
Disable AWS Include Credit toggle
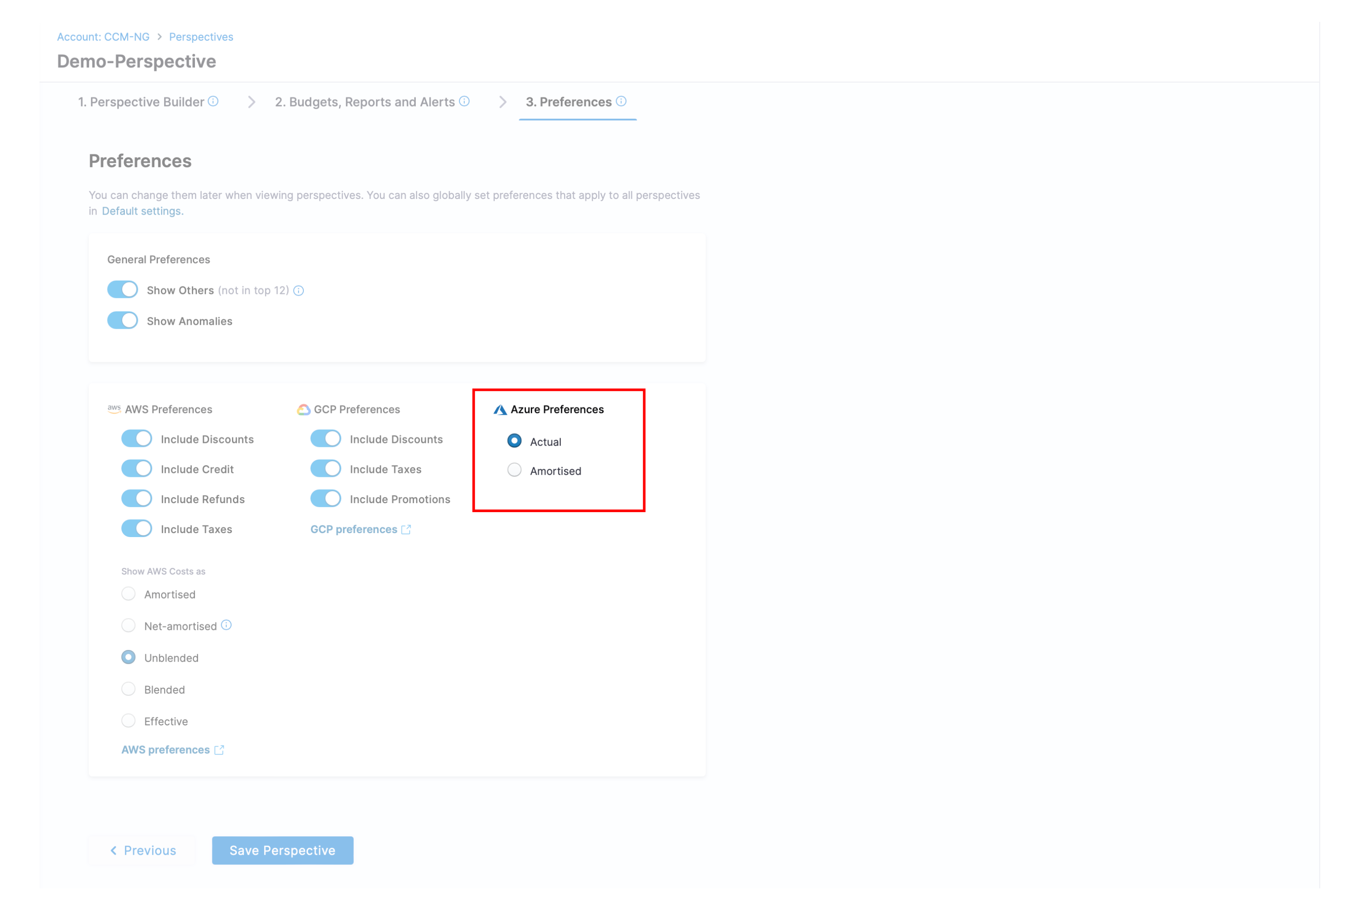[x=136, y=469]
